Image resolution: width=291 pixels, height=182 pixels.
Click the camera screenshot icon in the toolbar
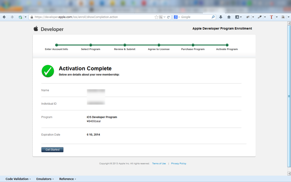tap(283, 17)
